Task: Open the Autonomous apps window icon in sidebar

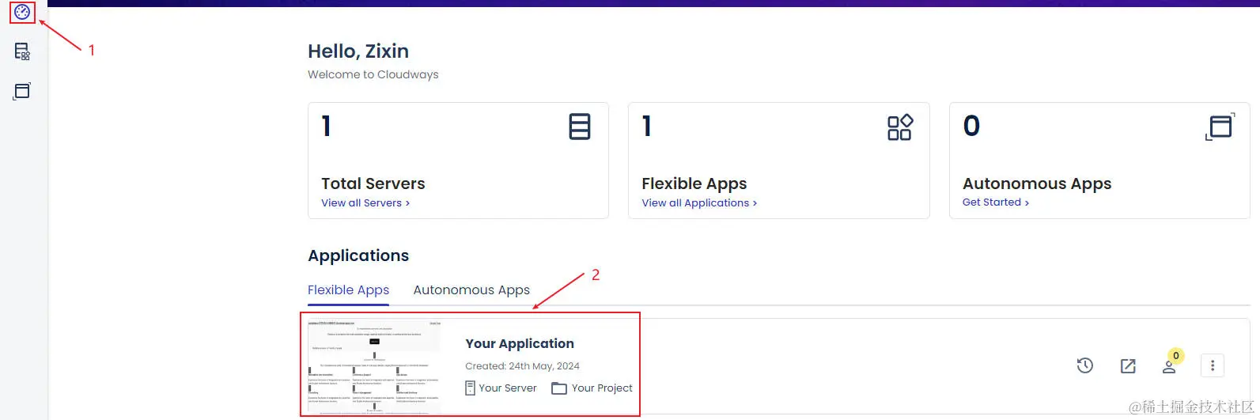Action: pyautogui.click(x=22, y=90)
